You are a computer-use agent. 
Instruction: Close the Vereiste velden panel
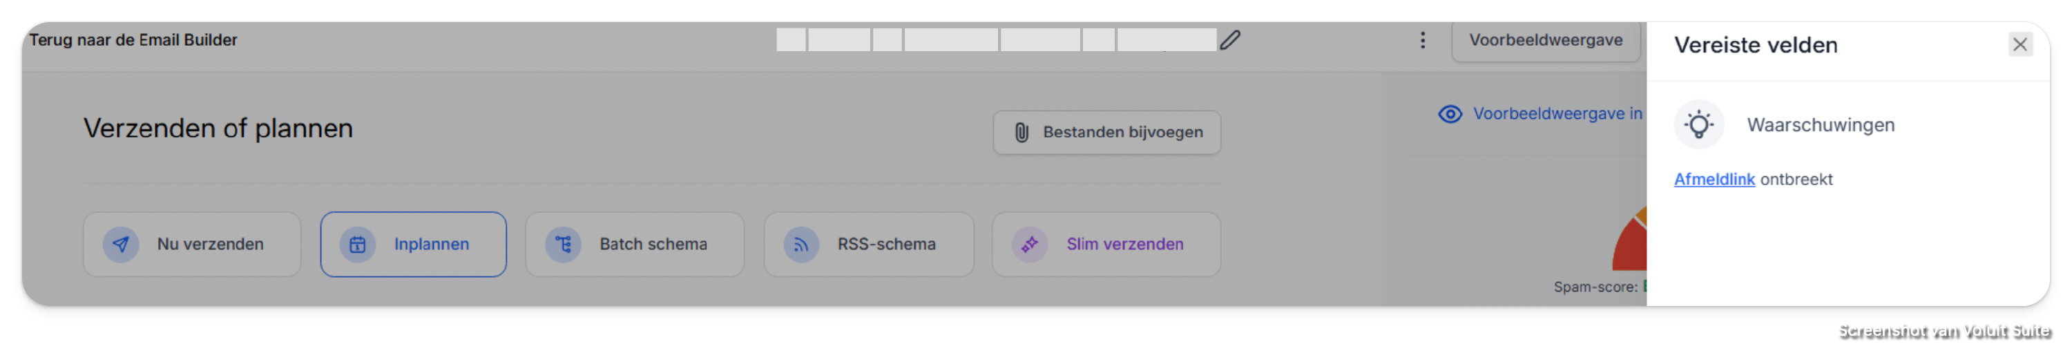pos(2019,44)
